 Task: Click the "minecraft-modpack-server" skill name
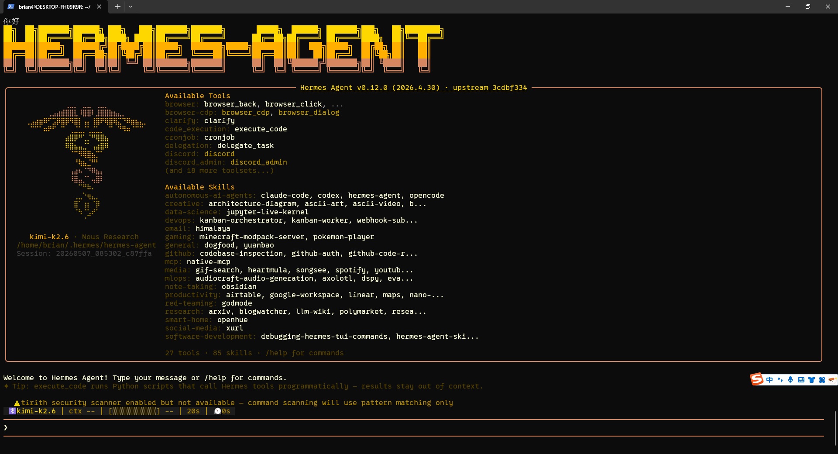tap(252, 237)
